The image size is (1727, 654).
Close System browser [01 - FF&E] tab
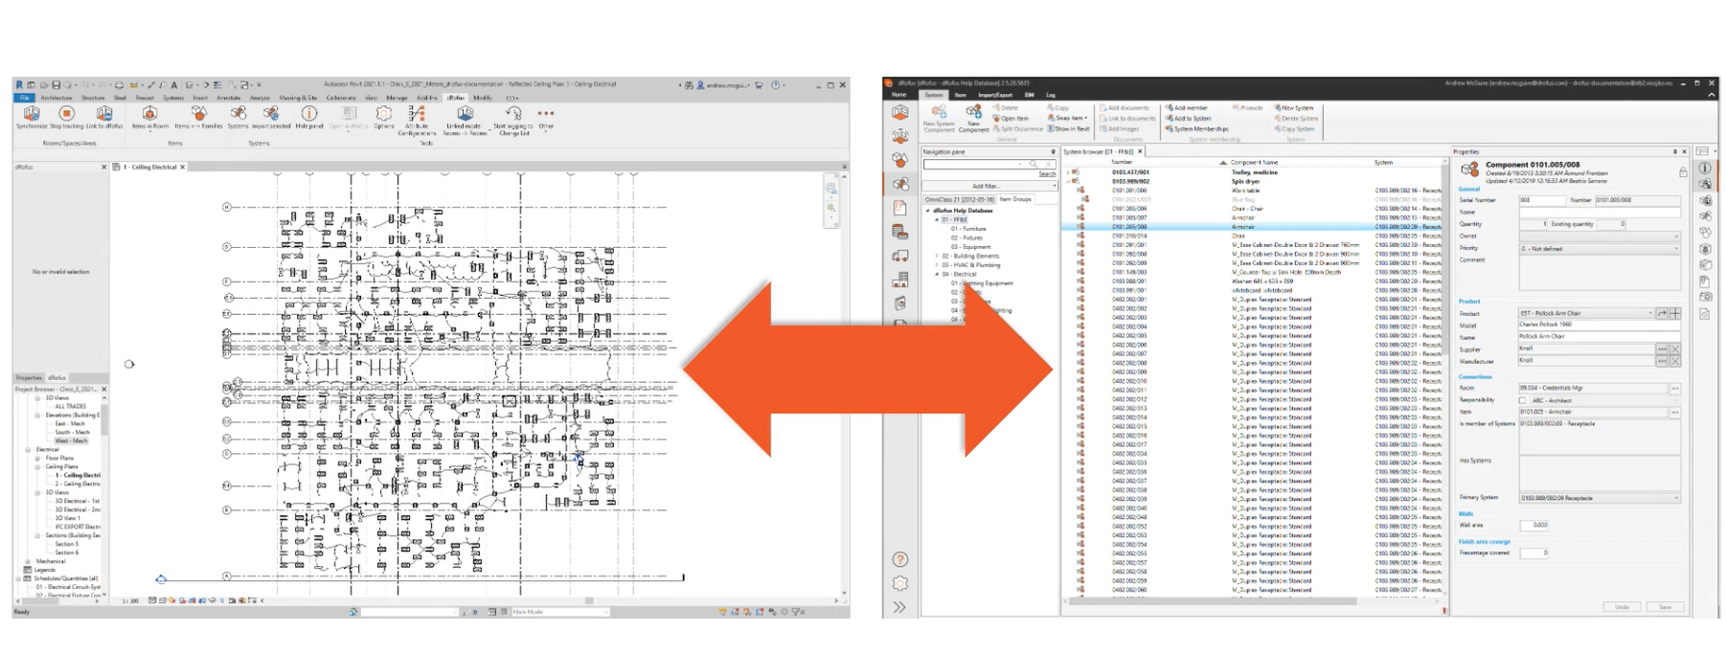tap(1140, 151)
